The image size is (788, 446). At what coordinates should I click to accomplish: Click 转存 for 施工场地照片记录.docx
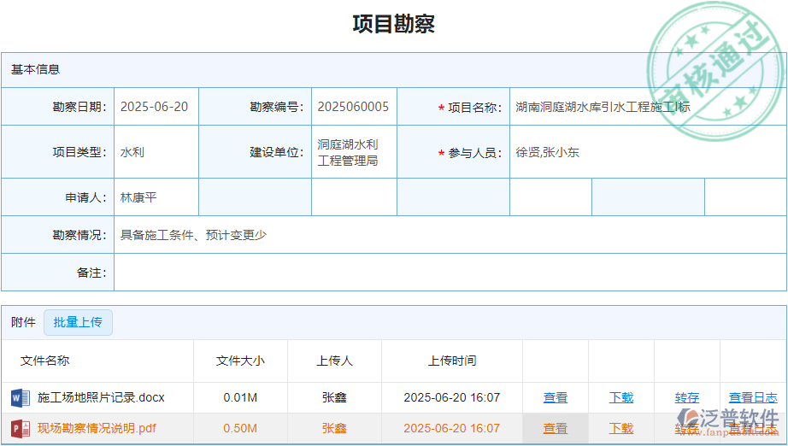(687, 398)
